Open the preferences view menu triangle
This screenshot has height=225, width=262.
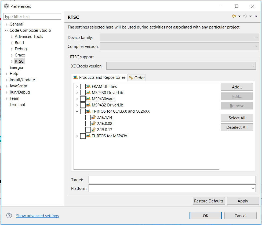[256, 16]
